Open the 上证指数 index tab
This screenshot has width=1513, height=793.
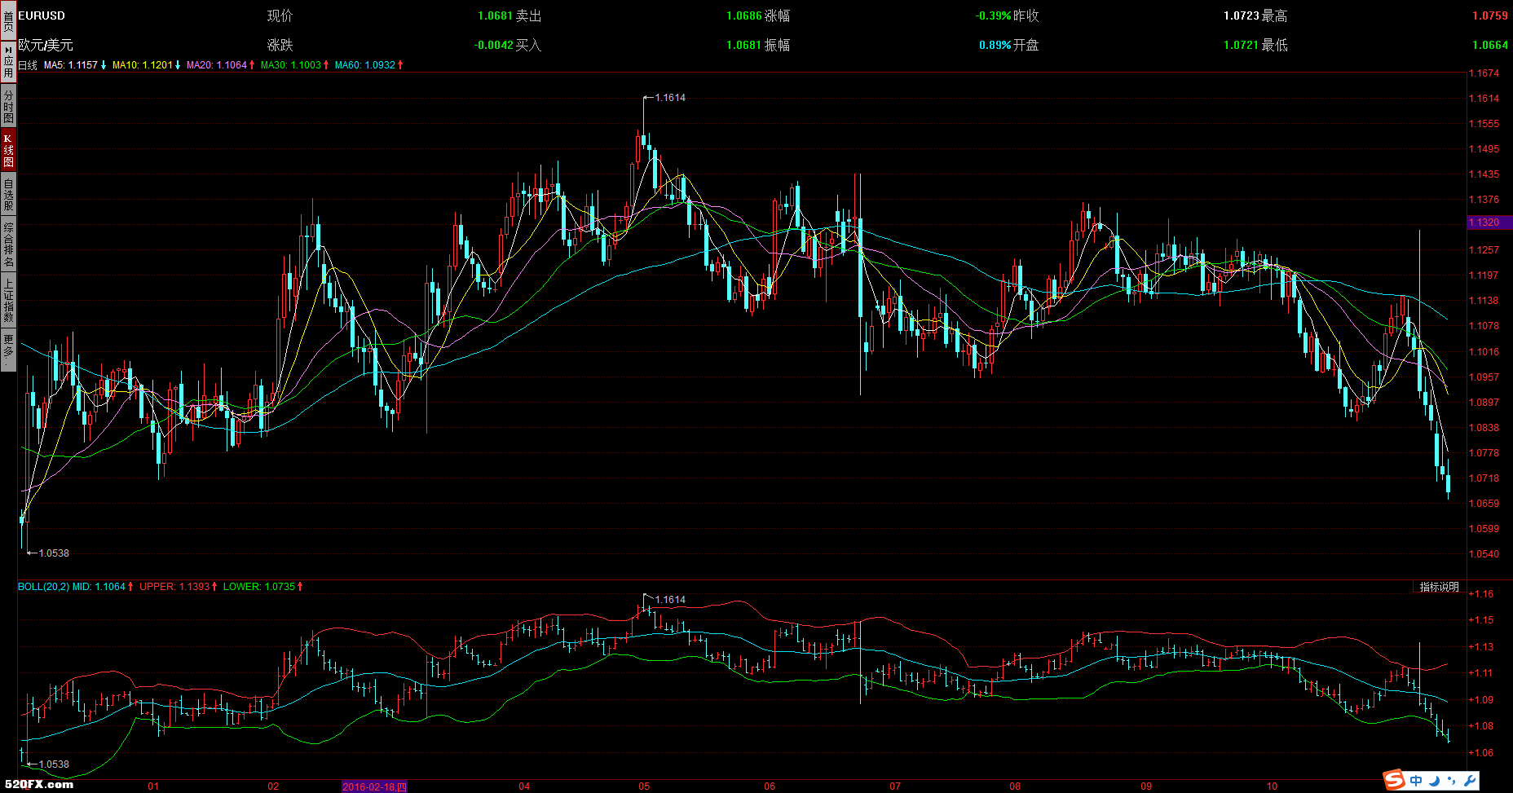point(8,300)
